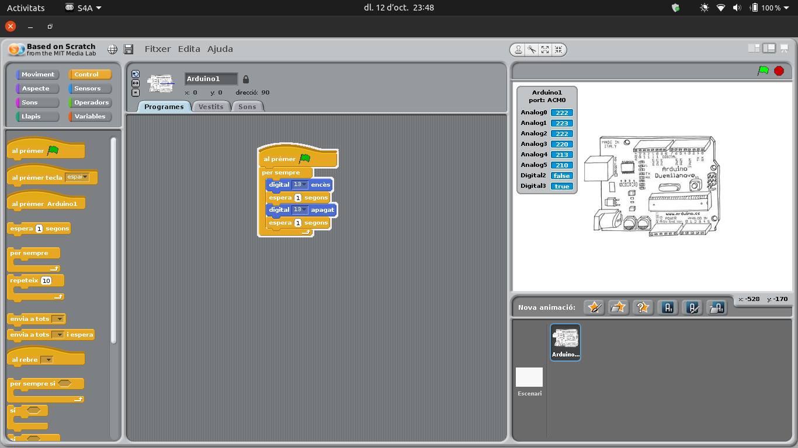Open the Edita menu
Image resolution: width=798 pixels, height=448 pixels.
click(x=189, y=49)
